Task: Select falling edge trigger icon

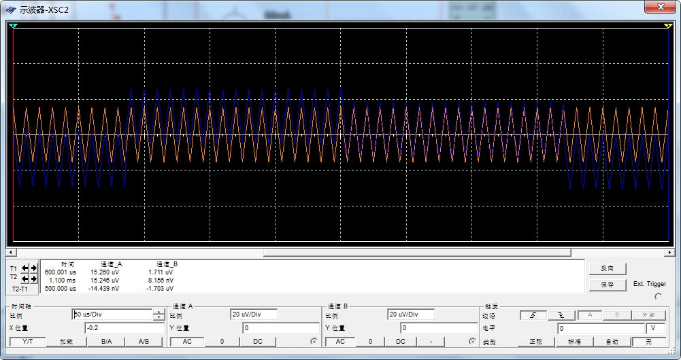Action: 561,315
